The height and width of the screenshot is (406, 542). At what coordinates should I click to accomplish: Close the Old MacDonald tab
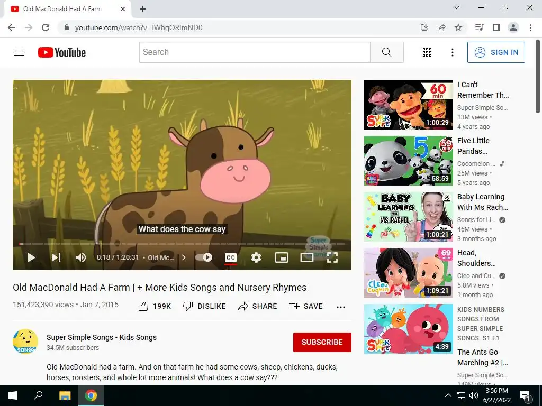[123, 9]
